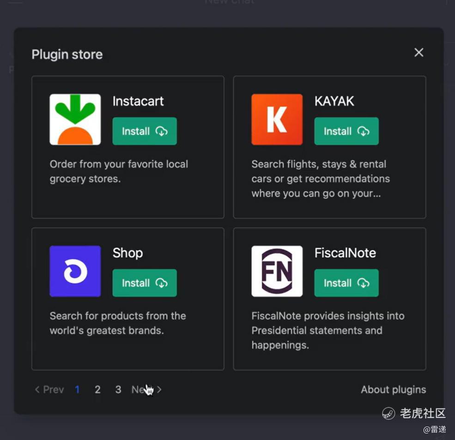Click the Instacart carrot logo
The width and height of the screenshot is (455, 440).
pos(75,119)
